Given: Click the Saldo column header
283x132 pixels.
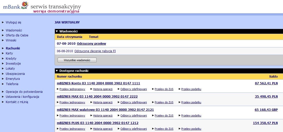Looking at the screenshot, I should tap(273, 77).
